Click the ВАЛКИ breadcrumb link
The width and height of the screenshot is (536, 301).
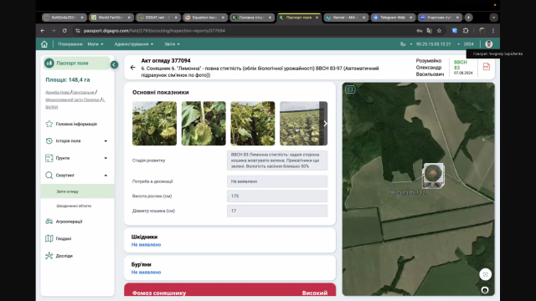pyautogui.click(x=52, y=107)
